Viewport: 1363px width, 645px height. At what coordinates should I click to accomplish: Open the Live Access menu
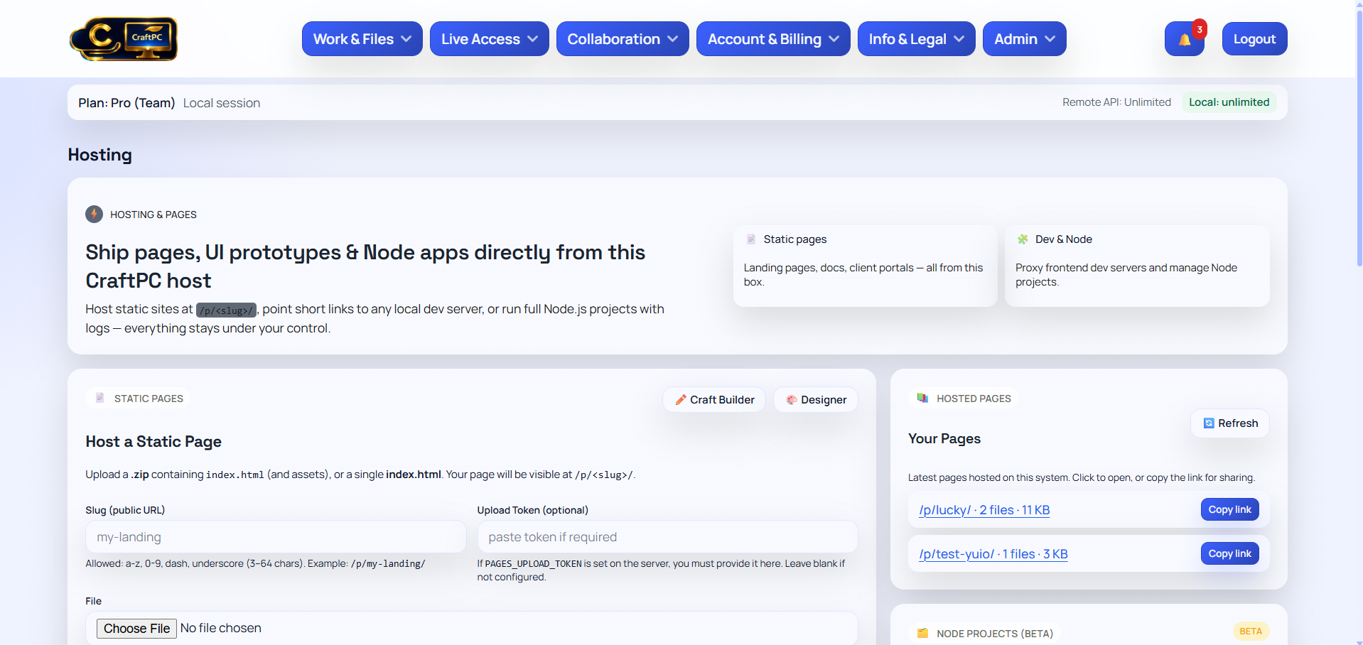coord(489,39)
